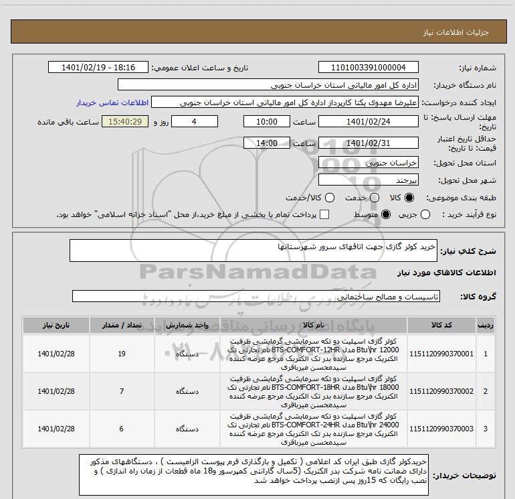Toggle the اسناد خزانه اسلامی payment checkbox
This screenshot has height=499, width=515.
pos(324,214)
